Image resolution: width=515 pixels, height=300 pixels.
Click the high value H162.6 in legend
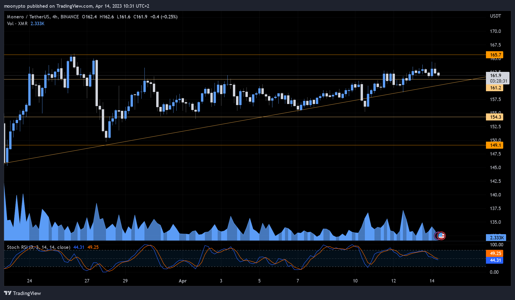coord(107,17)
